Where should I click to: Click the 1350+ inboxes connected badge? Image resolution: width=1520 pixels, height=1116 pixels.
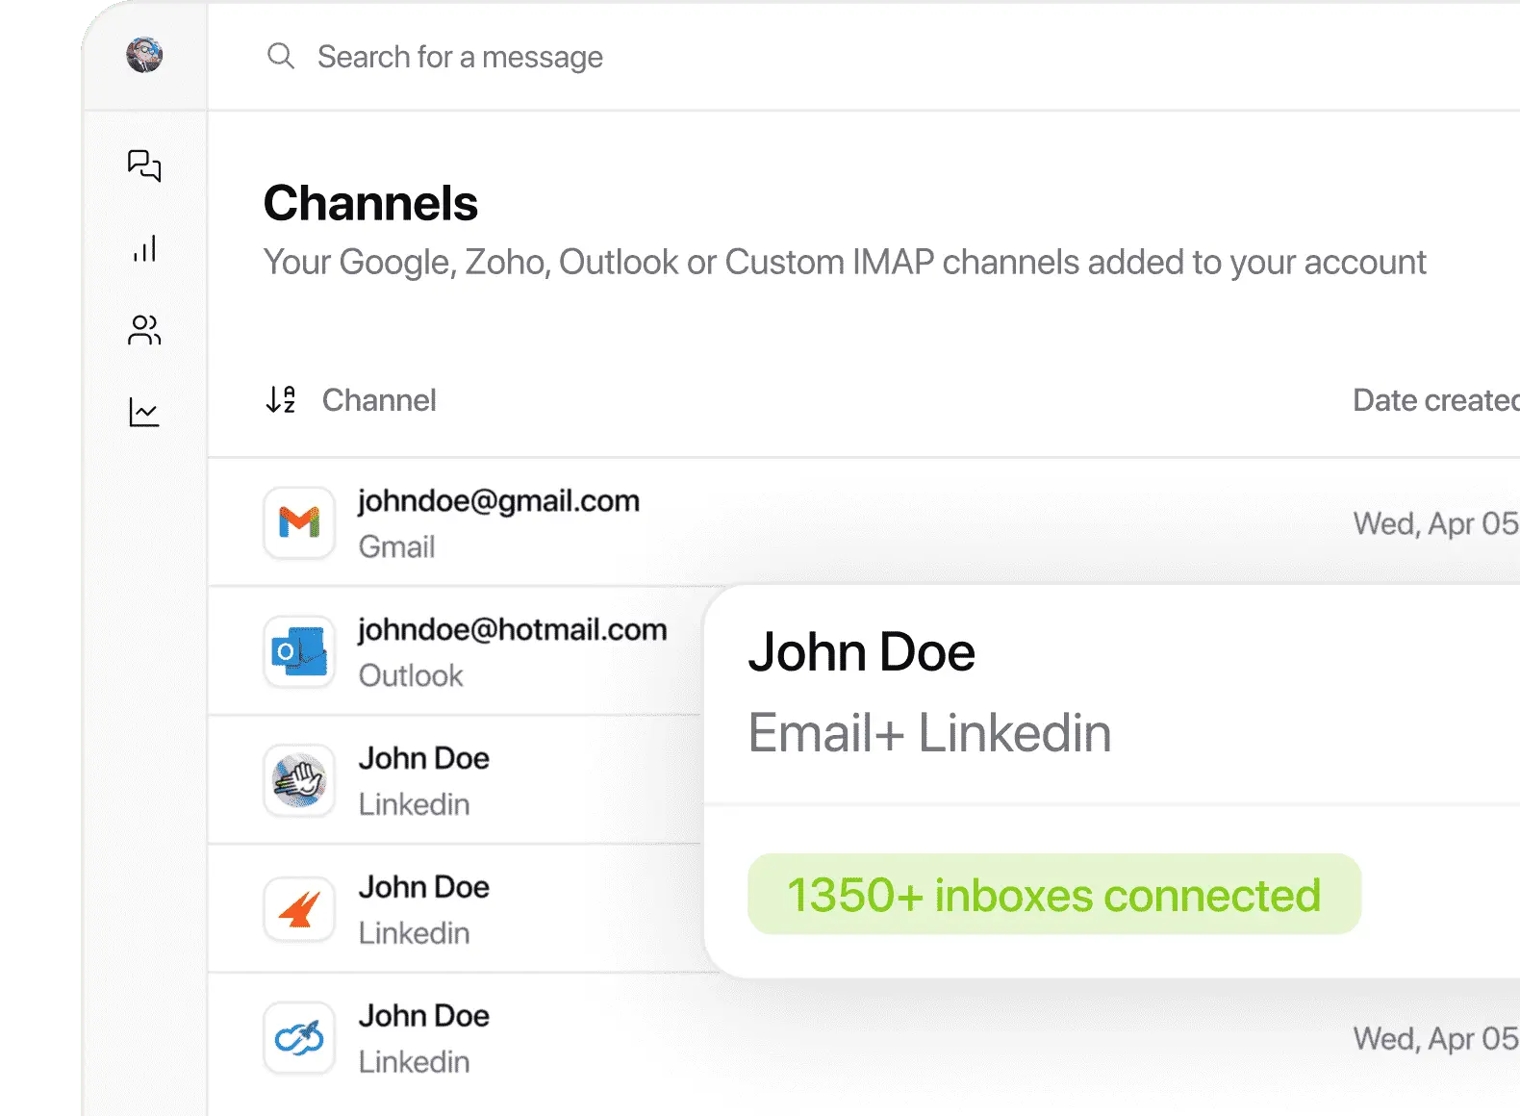1053,895
